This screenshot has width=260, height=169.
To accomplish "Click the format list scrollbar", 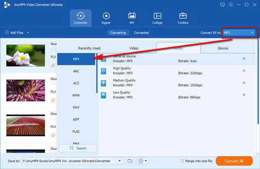I will 97,73.
